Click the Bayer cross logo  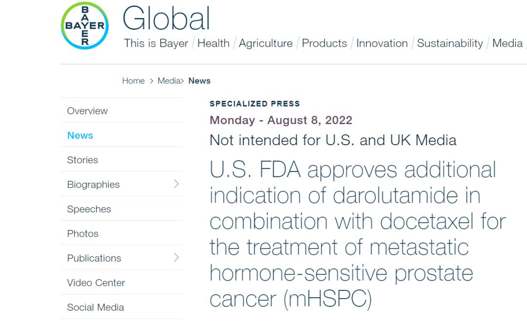point(85,26)
